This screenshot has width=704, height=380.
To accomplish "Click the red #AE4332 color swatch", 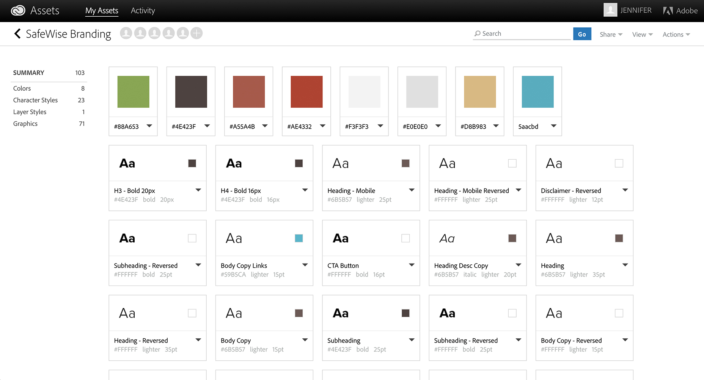I will coord(306,92).
